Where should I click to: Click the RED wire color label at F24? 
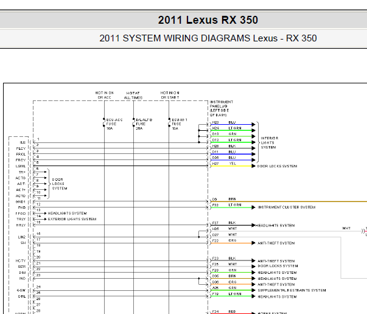(232, 312)
